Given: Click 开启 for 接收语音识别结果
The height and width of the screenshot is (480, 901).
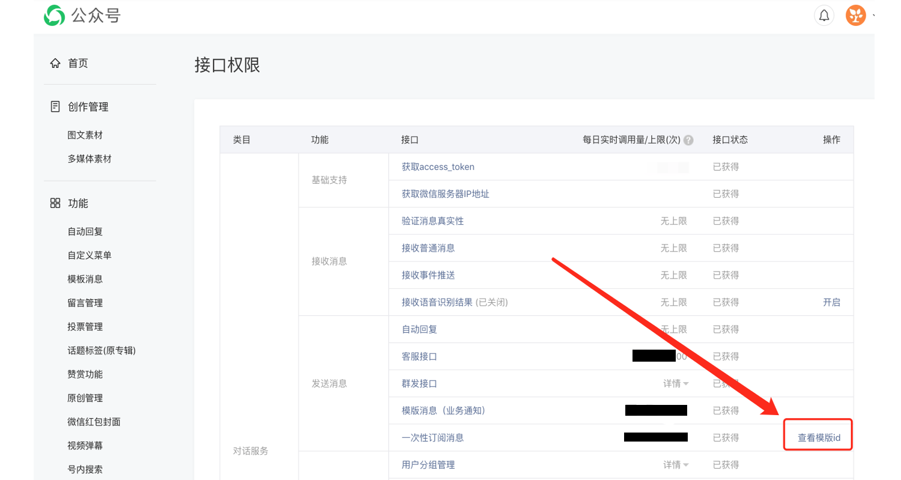Looking at the screenshot, I should [831, 302].
